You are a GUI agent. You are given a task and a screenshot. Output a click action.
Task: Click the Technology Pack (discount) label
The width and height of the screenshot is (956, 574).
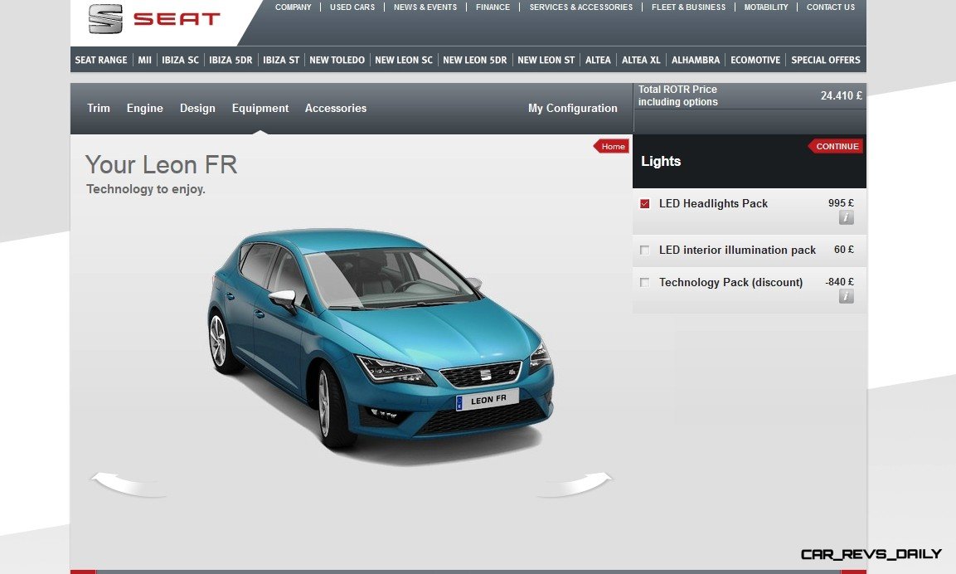[731, 282]
